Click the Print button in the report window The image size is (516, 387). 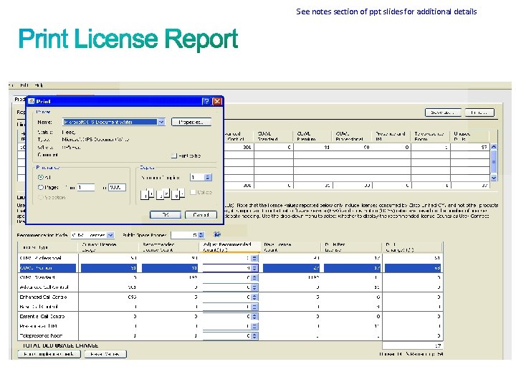pos(479,113)
